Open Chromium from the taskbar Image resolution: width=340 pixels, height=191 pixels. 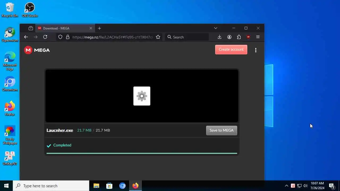122,186
